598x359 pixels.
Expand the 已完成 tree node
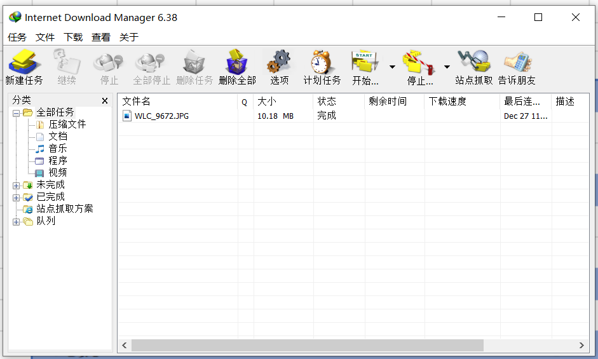[x=16, y=198]
